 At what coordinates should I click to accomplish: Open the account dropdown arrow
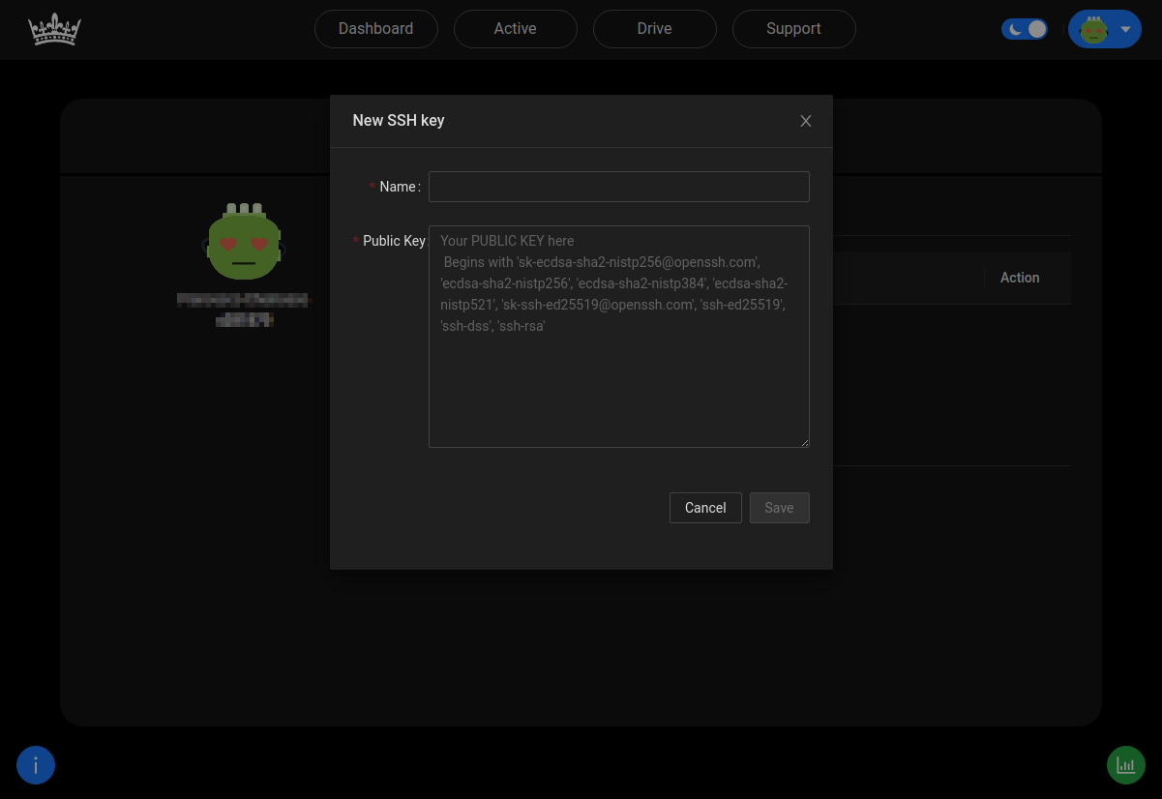click(x=1125, y=29)
